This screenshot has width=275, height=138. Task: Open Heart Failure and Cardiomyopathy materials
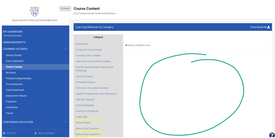click(x=93, y=61)
